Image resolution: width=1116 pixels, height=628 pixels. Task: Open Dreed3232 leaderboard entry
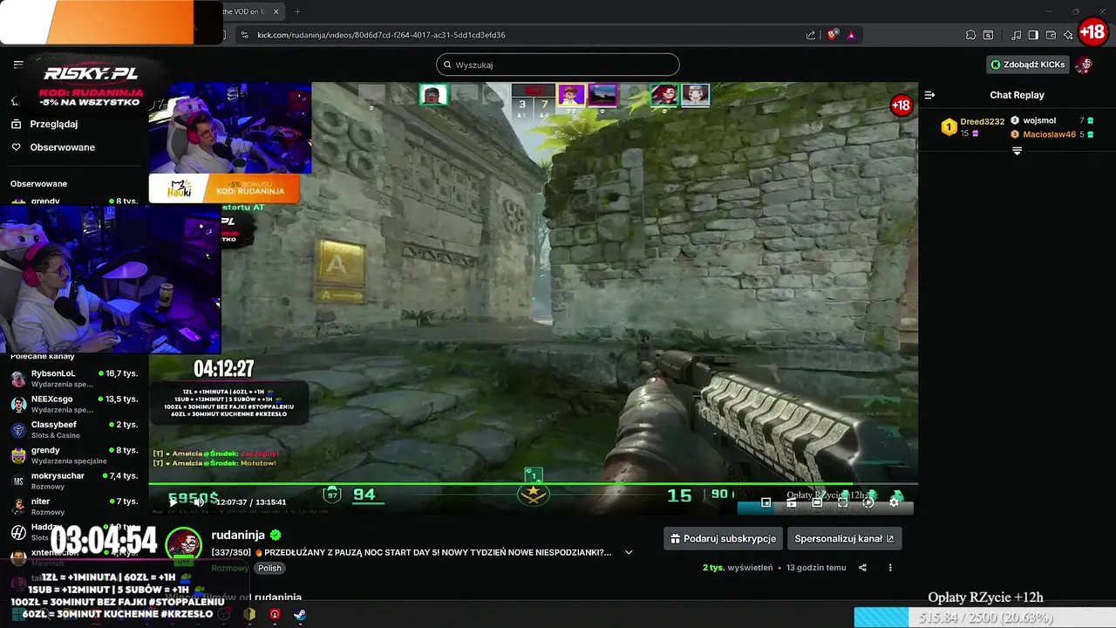[973, 127]
